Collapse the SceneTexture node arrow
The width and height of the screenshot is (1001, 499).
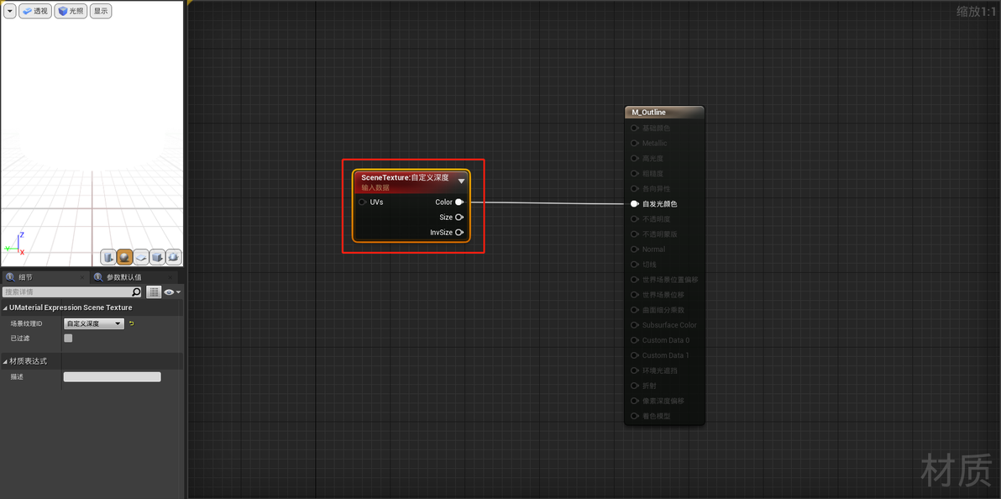[461, 181]
